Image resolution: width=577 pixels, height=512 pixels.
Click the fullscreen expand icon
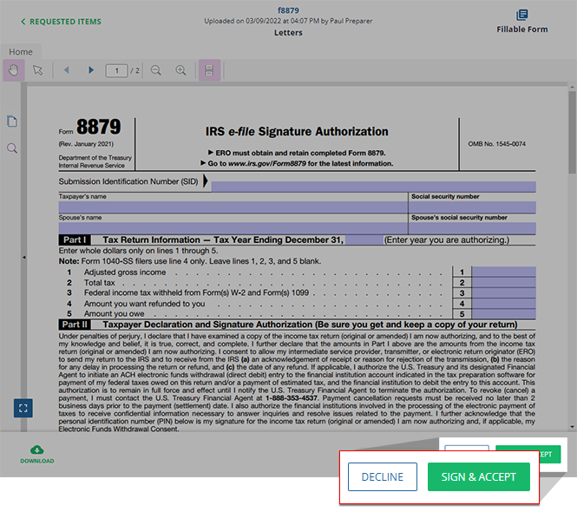pos(23,407)
